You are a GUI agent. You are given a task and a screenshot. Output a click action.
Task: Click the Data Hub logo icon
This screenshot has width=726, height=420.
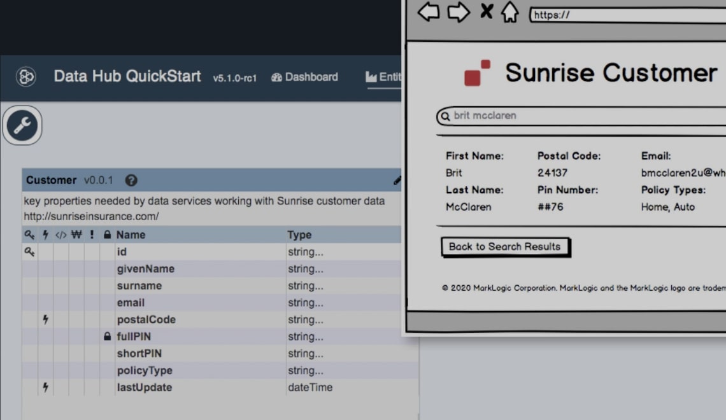[x=26, y=76]
